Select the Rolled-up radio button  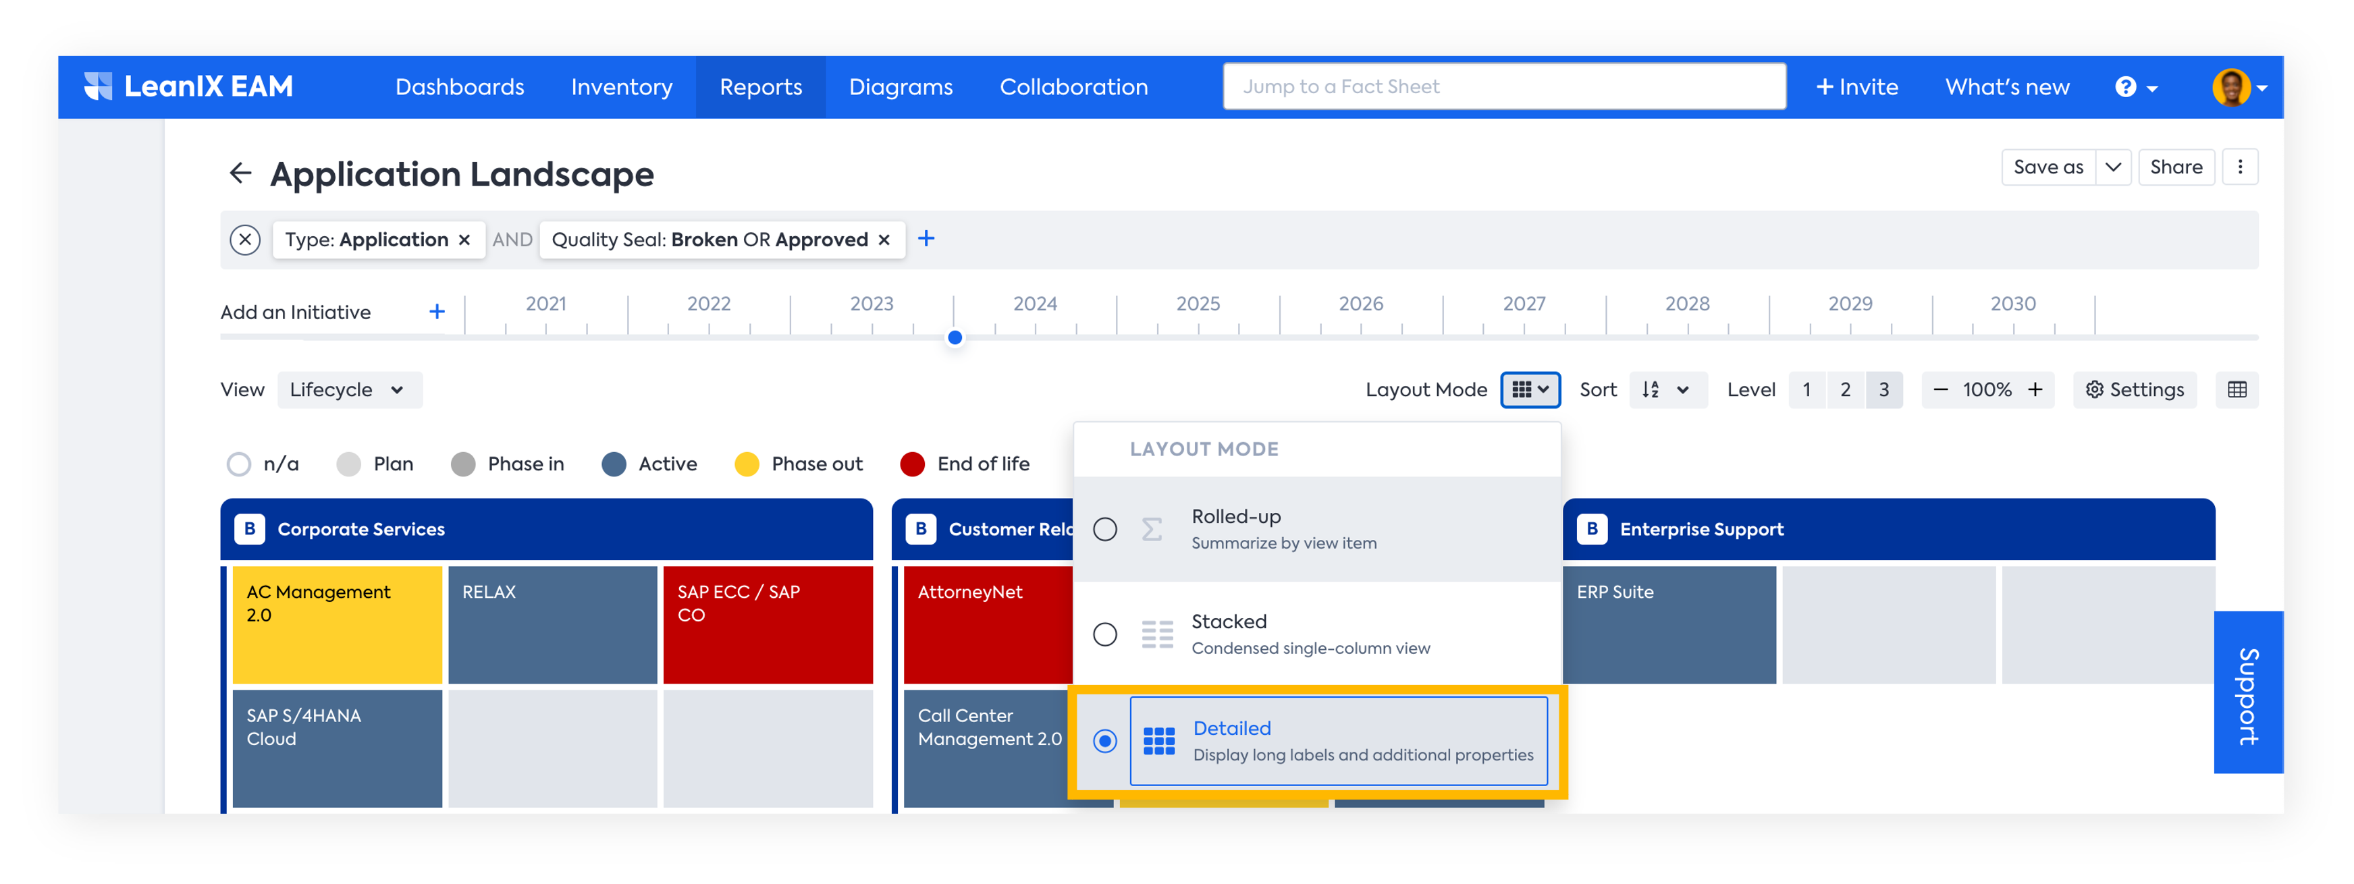pyautogui.click(x=1105, y=529)
